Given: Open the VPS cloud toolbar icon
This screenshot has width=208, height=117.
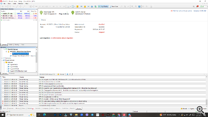Looking at the screenshot, I should coord(92,6).
